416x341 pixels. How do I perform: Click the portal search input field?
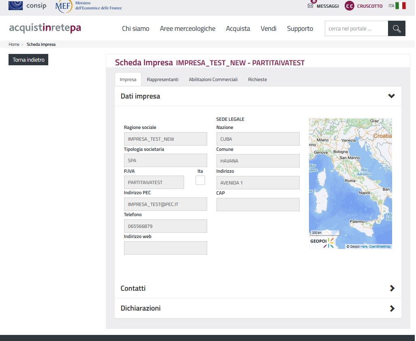click(356, 29)
